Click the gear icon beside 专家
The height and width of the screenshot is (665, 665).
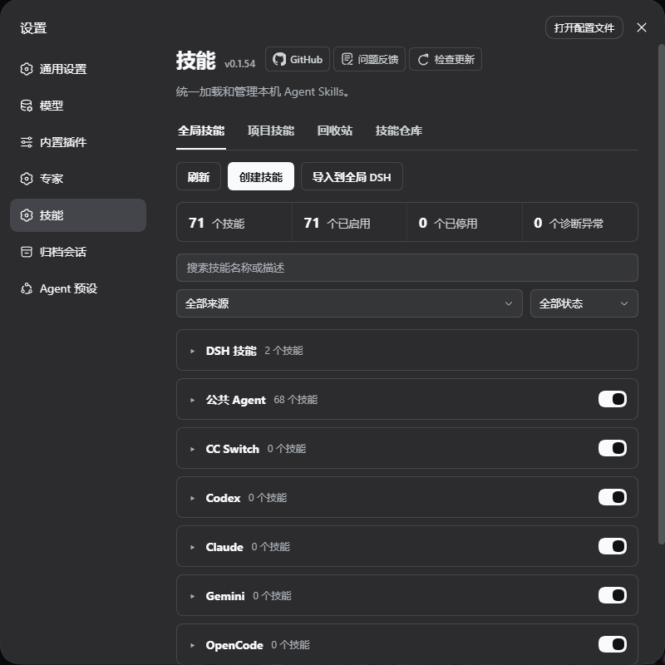pyautogui.click(x=27, y=179)
